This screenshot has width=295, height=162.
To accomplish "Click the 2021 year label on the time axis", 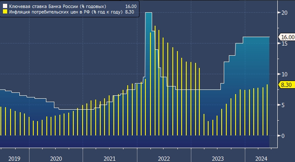I will [x=110, y=159].
